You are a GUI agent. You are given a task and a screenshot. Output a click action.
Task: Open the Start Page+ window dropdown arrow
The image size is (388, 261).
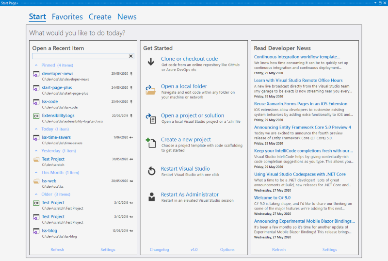point(375,3)
